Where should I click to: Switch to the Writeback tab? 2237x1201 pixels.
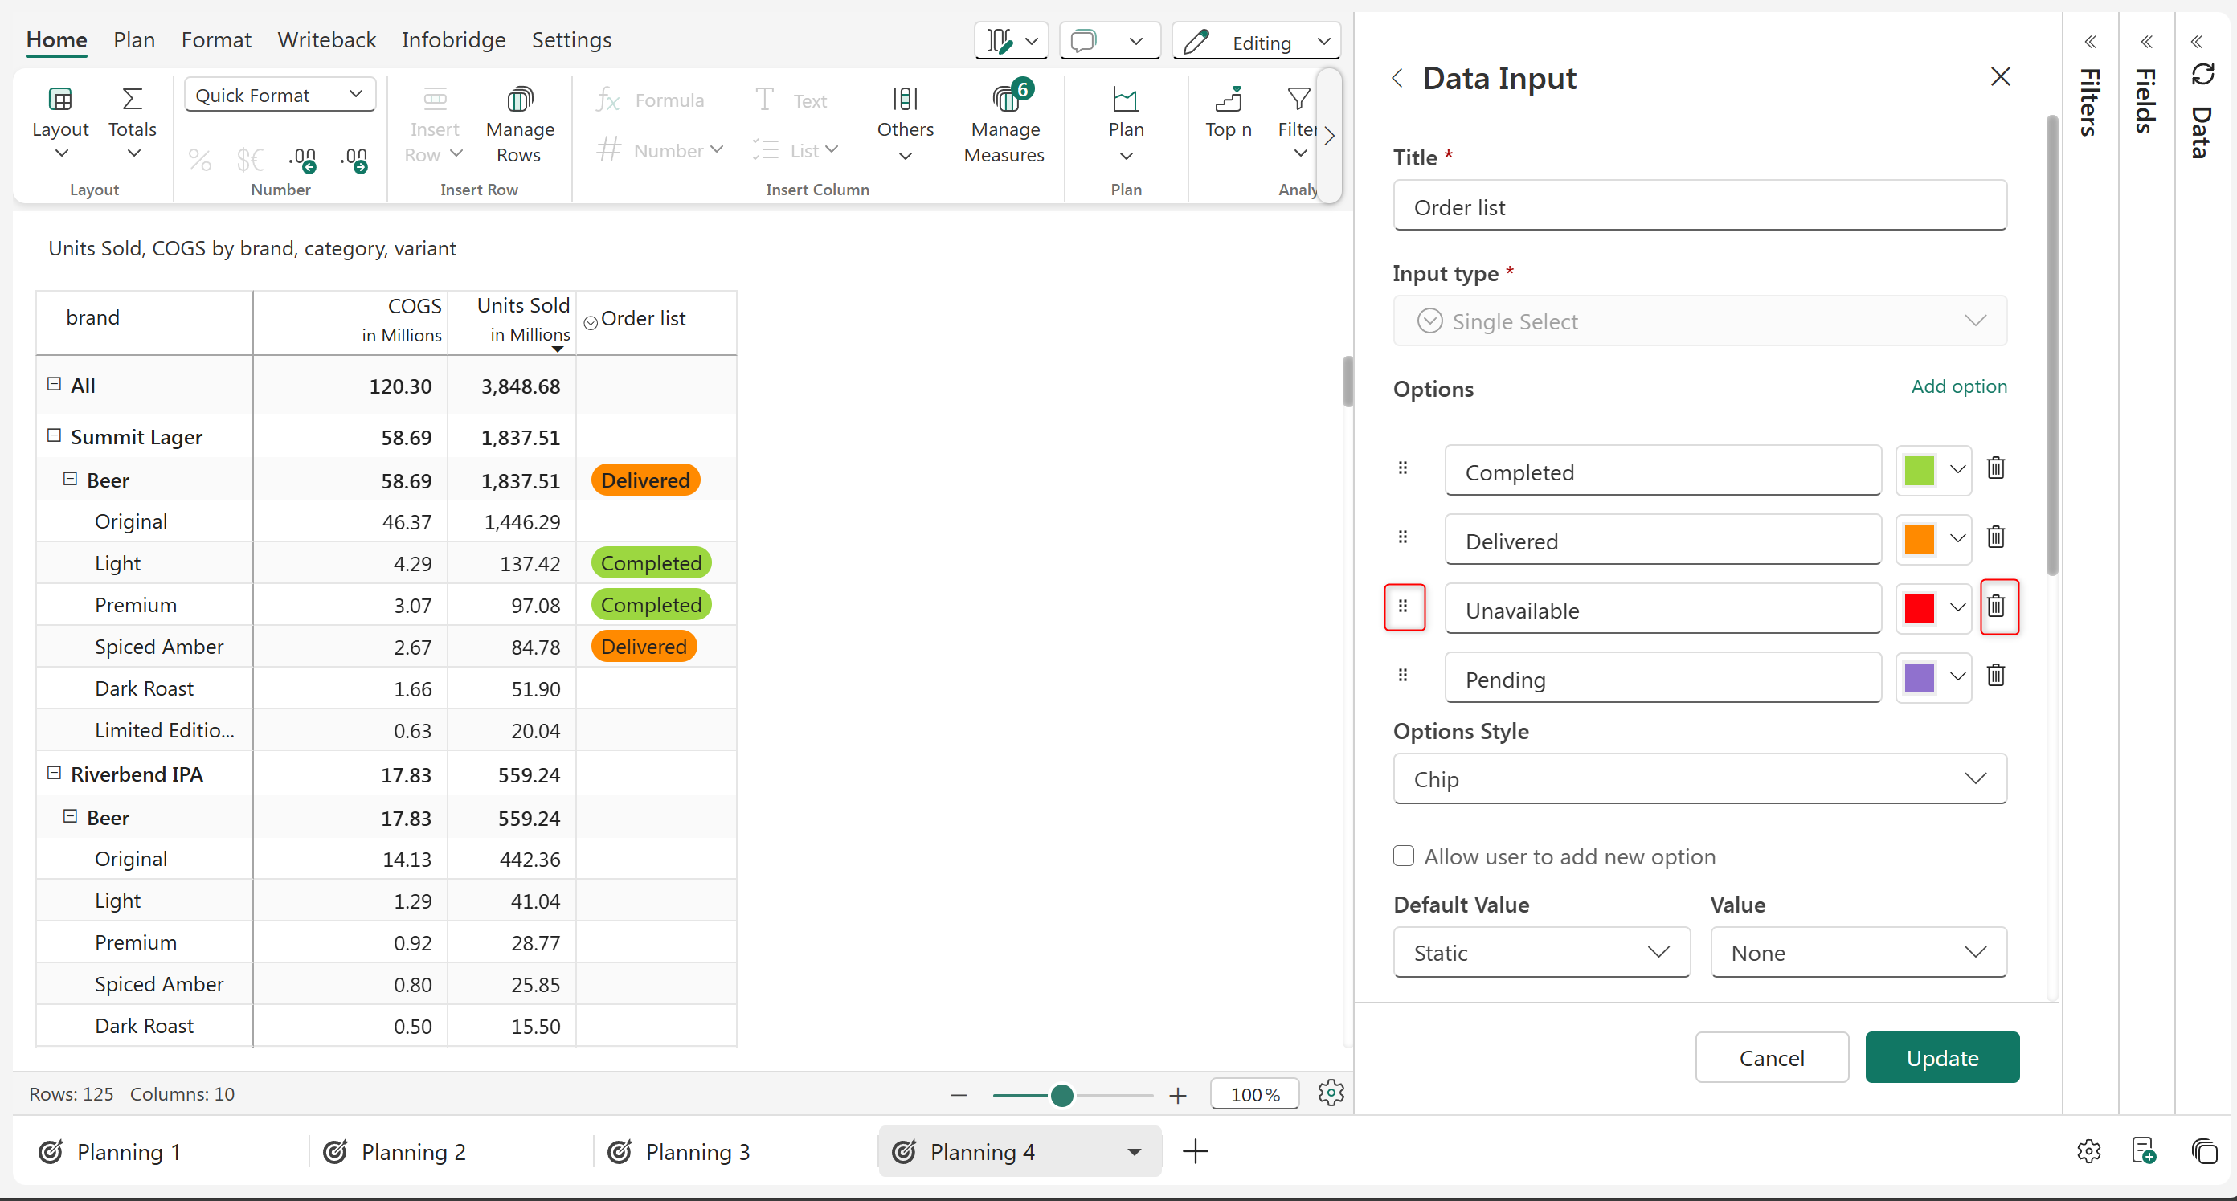pos(326,40)
